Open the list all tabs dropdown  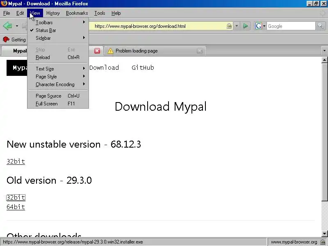coord(324,50)
